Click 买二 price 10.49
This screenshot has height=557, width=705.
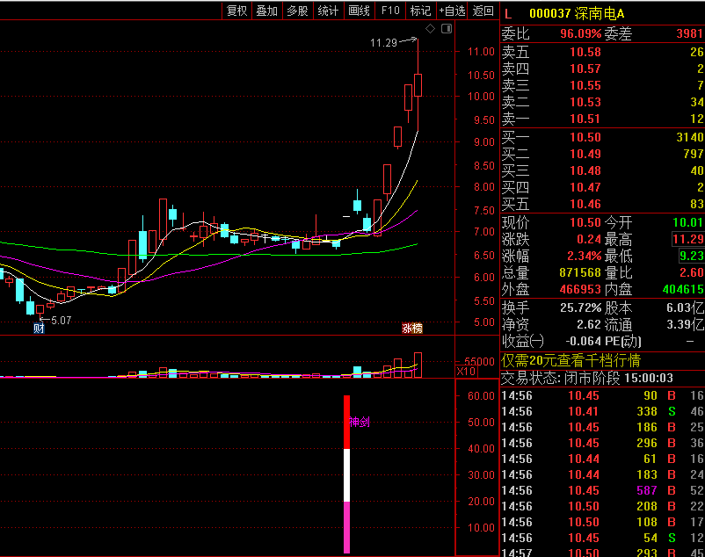click(585, 154)
